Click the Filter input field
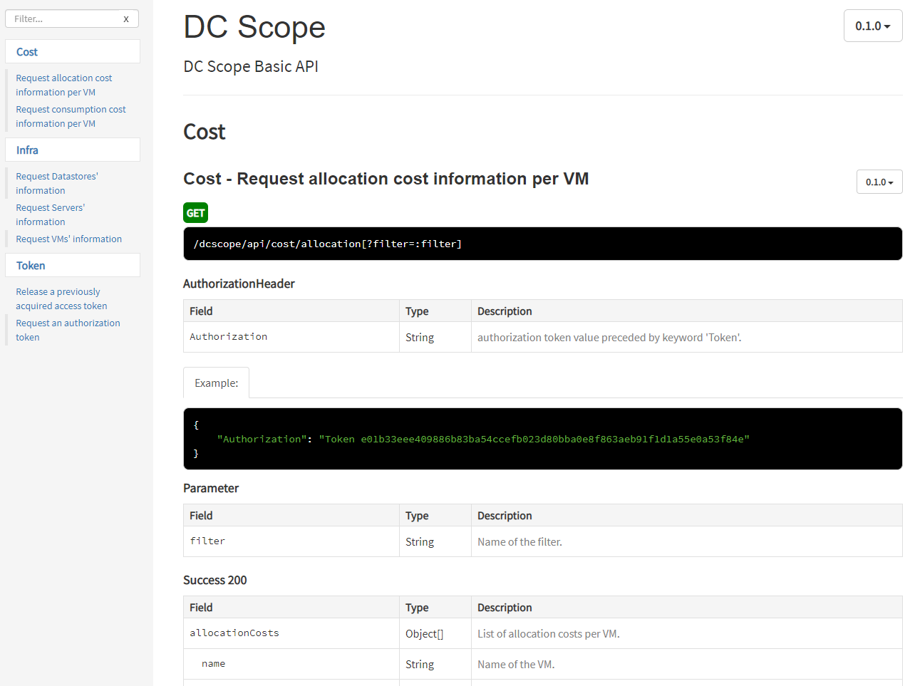The height and width of the screenshot is (686, 910). click(64, 19)
